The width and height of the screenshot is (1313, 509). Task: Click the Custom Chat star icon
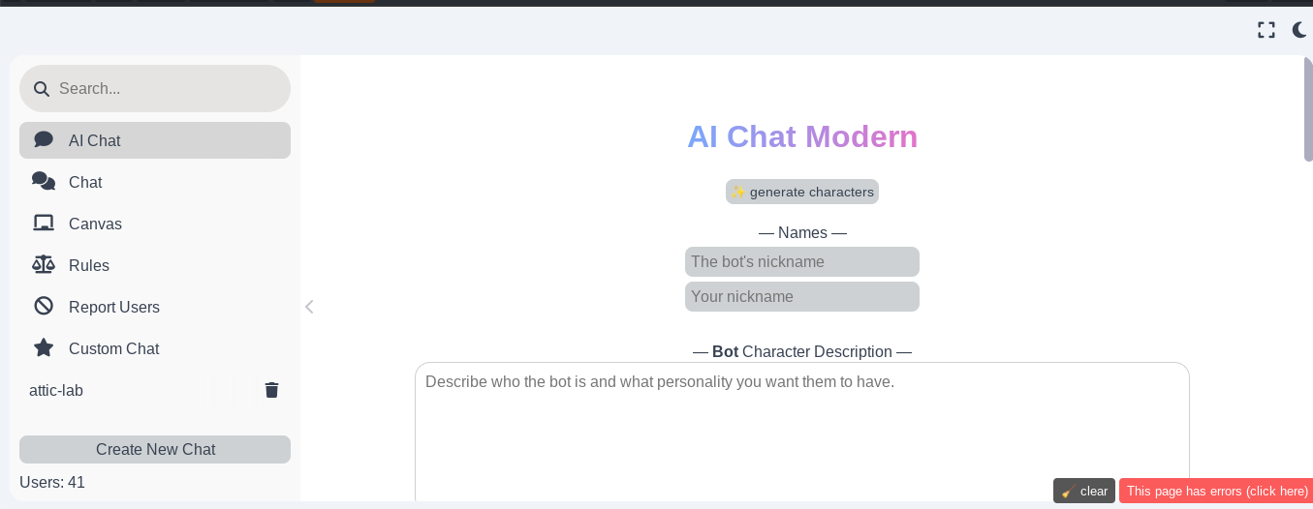coord(44,347)
